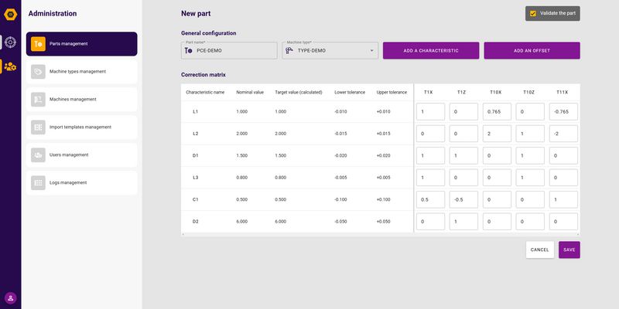Click the Part name input field
Image resolution: width=619 pixels, height=309 pixels.
click(x=229, y=50)
